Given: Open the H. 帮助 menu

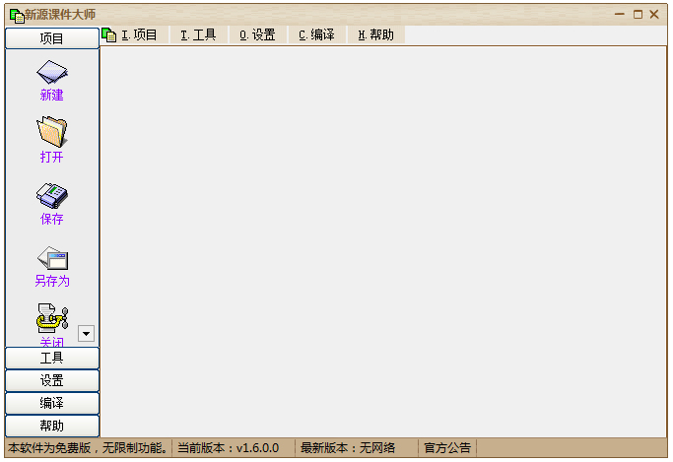Looking at the screenshot, I should click(x=376, y=34).
